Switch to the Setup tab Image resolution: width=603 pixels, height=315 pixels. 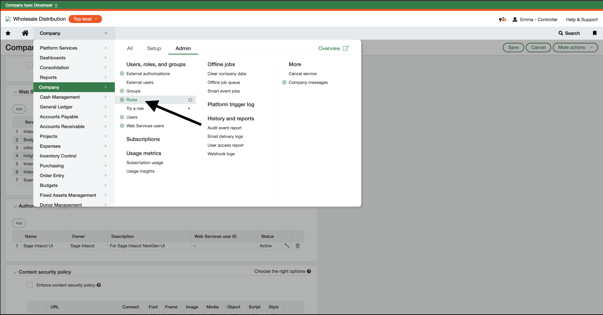154,48
